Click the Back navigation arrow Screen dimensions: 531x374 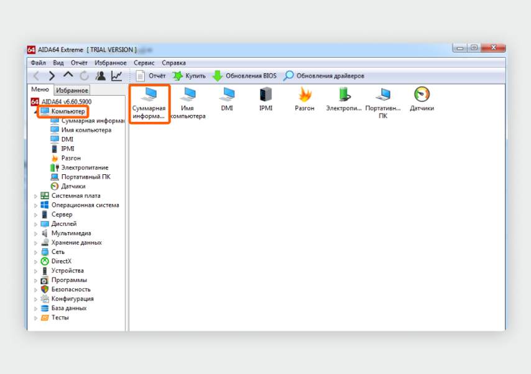coord(37,76)
